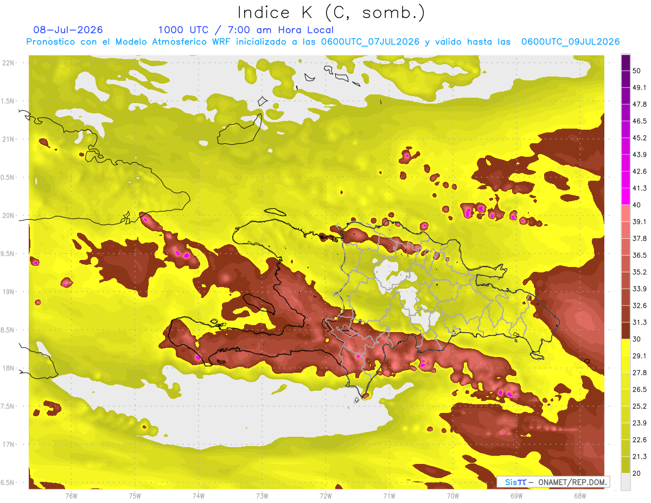Click the longitude label "73W"

click(262, 496)
